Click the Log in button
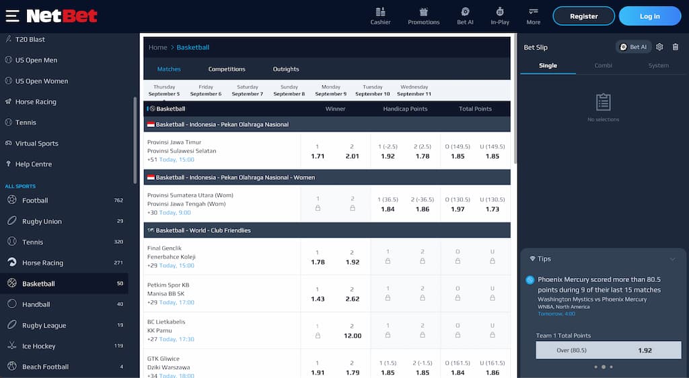The image size is (689, 378). tap(650, 16)
